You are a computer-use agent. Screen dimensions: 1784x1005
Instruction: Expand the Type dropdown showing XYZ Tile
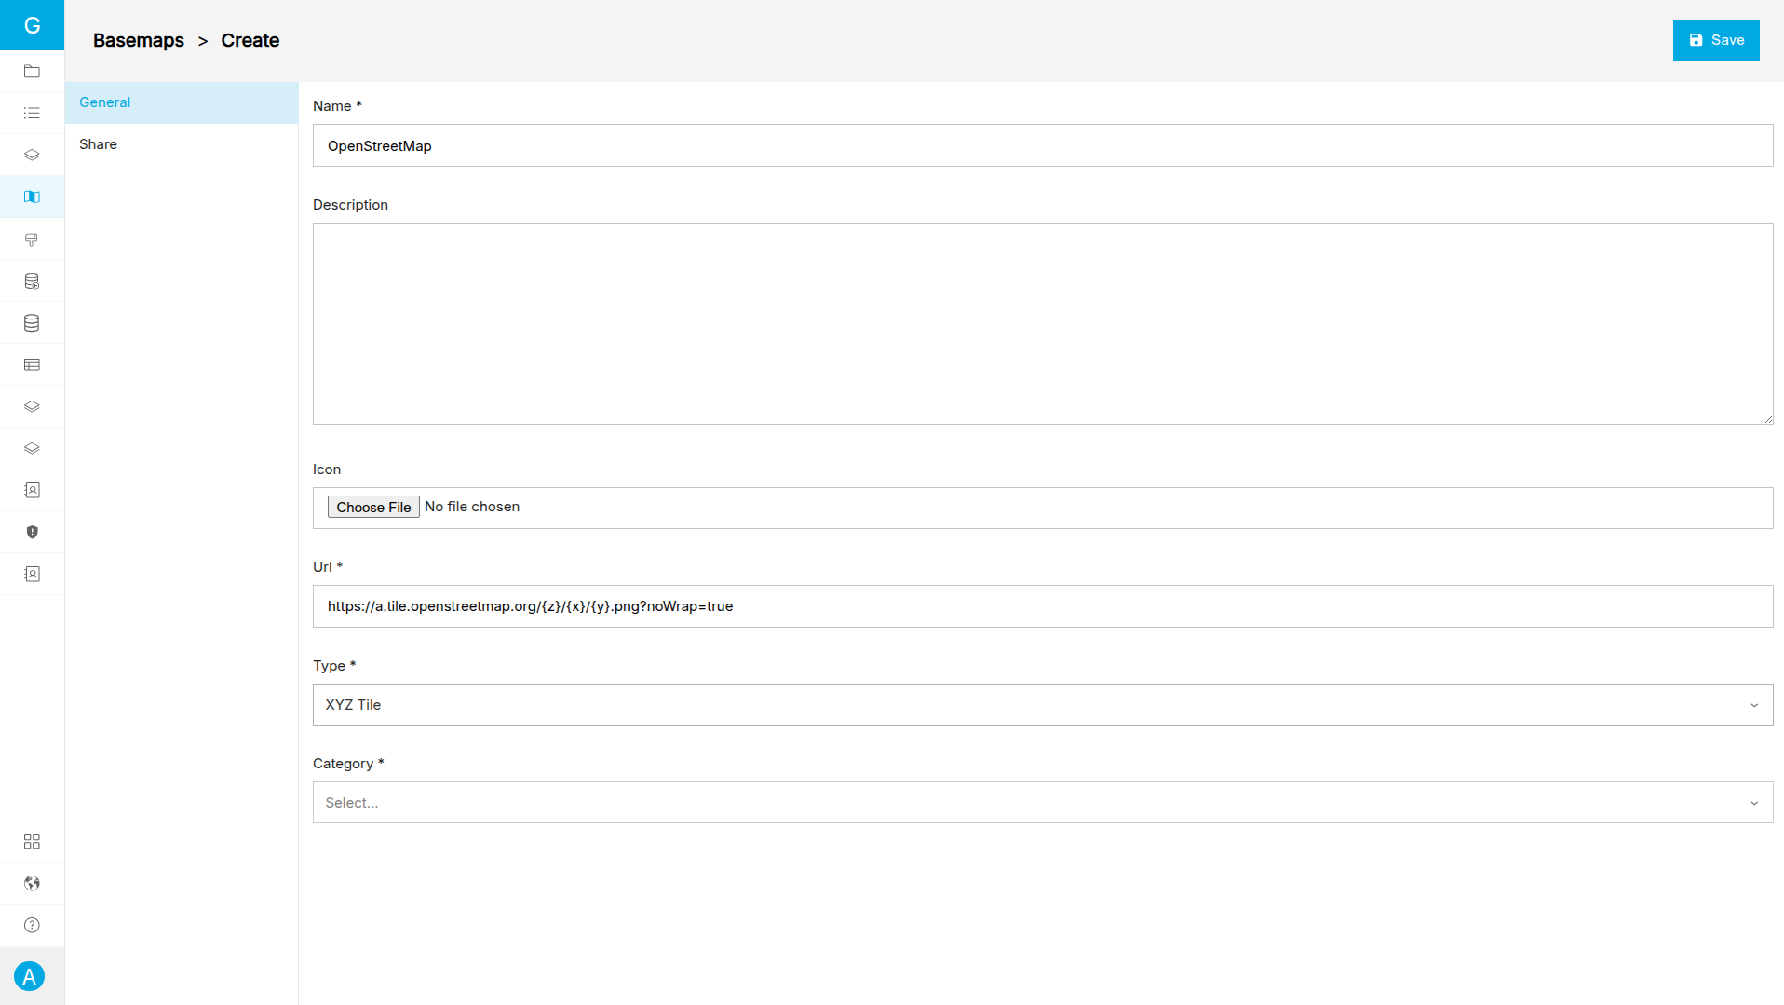pyautogui.click(x=1042, y=705)
